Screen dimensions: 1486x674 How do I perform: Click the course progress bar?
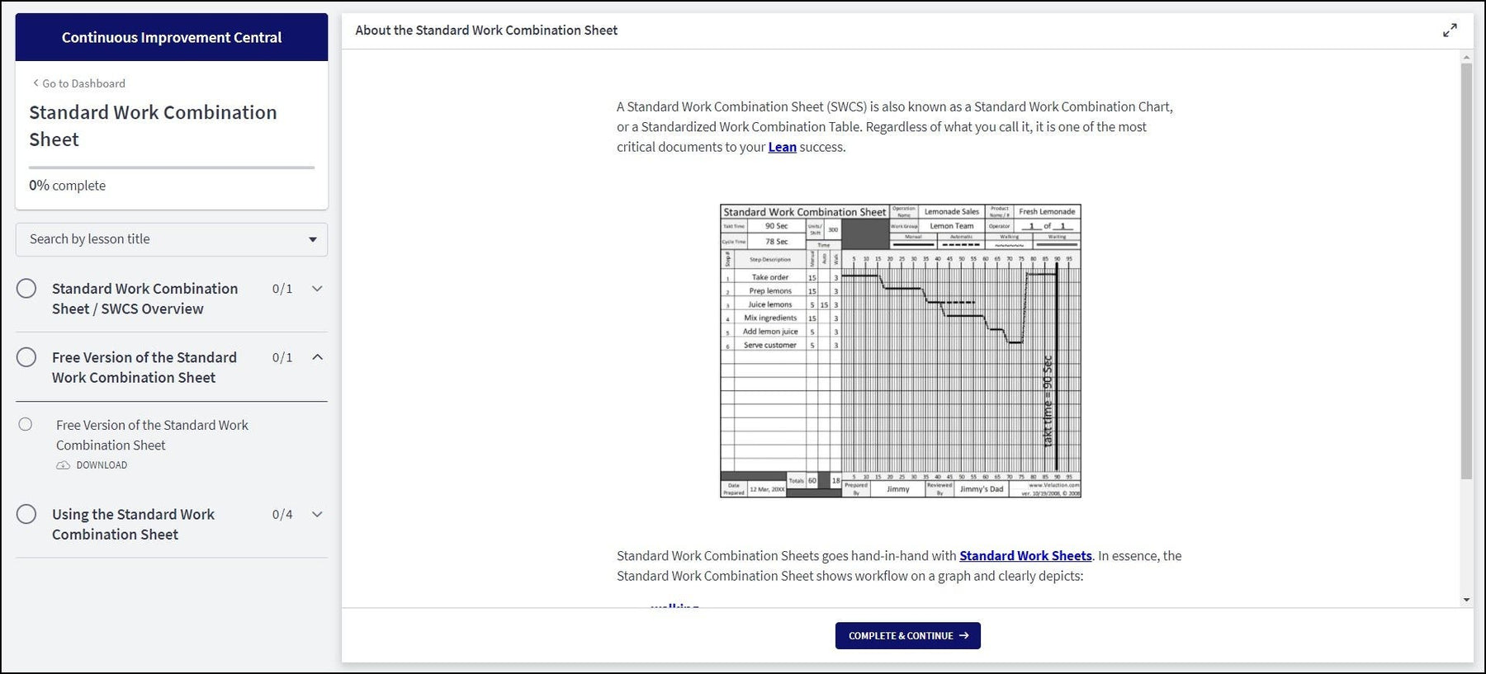172,167
